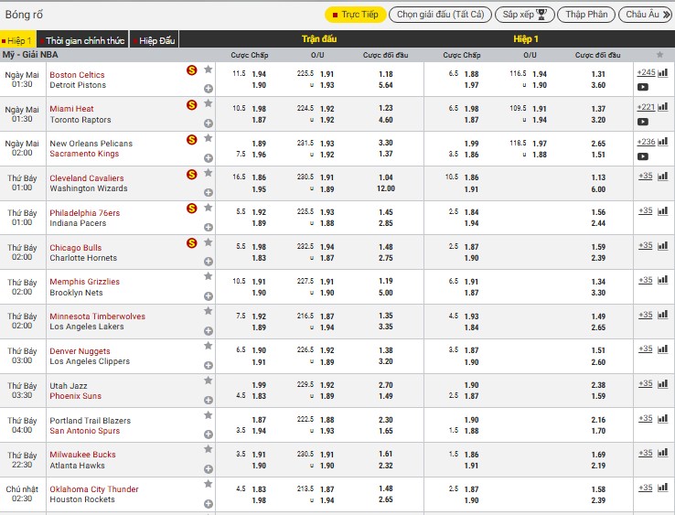Click the Bóng rổ page title
The height and width of the screenshot is (515, 675).
[24, 15]
